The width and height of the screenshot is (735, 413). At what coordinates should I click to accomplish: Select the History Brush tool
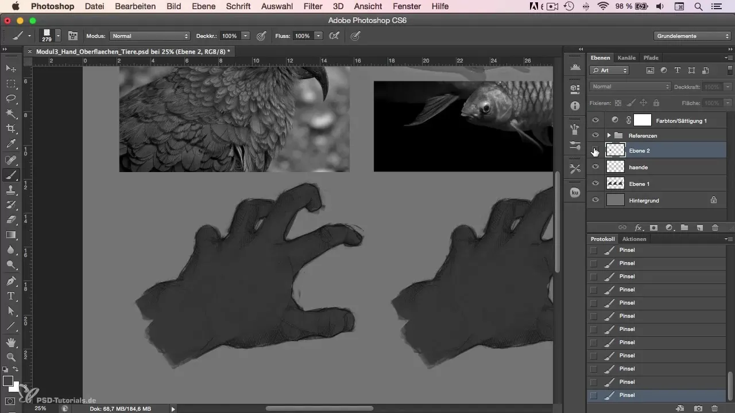click(11, 205)
